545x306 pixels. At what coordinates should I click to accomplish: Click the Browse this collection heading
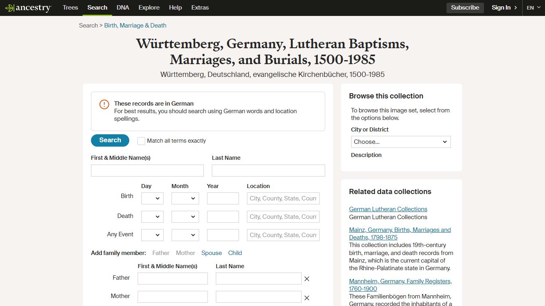(x=386, y=96)
